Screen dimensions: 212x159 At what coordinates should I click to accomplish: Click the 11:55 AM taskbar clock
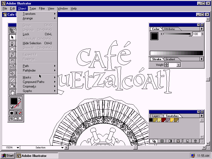tap(203, 156)
